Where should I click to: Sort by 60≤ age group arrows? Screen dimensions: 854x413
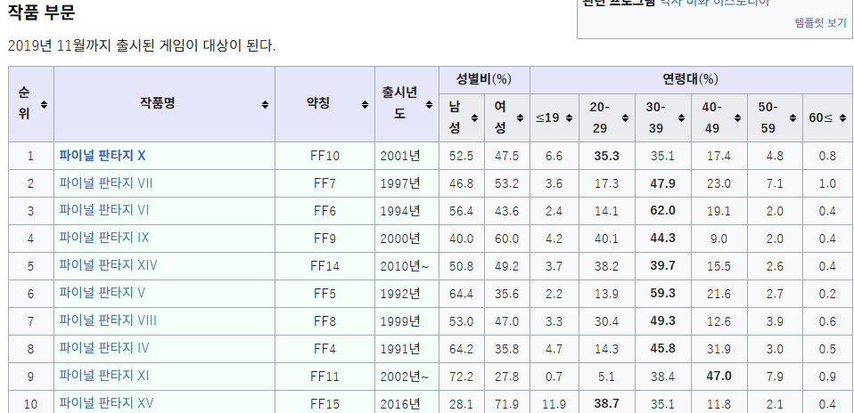point(842,118)
